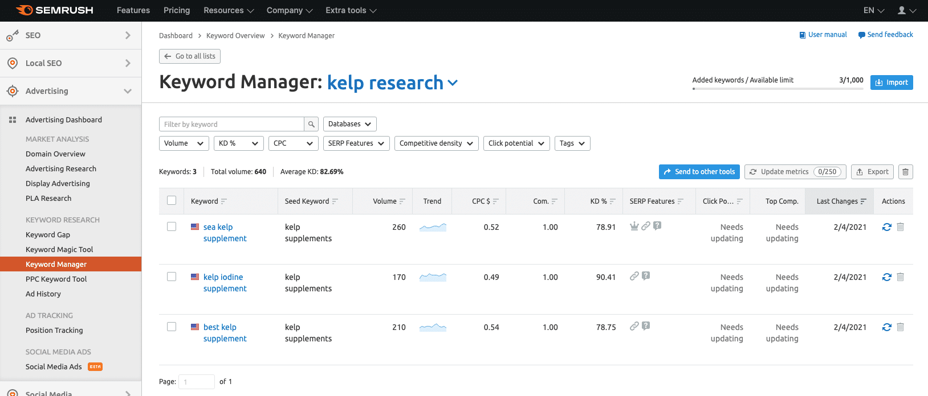The height and width of the screenshot is (396, 928).
Task: Click US flag next to sea kelp supplement
Action: 195,227
